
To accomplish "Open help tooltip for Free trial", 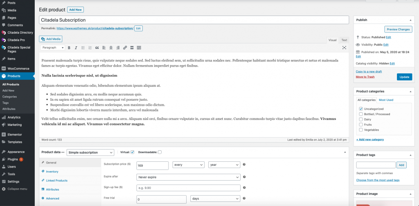I will tap(244, 199).
